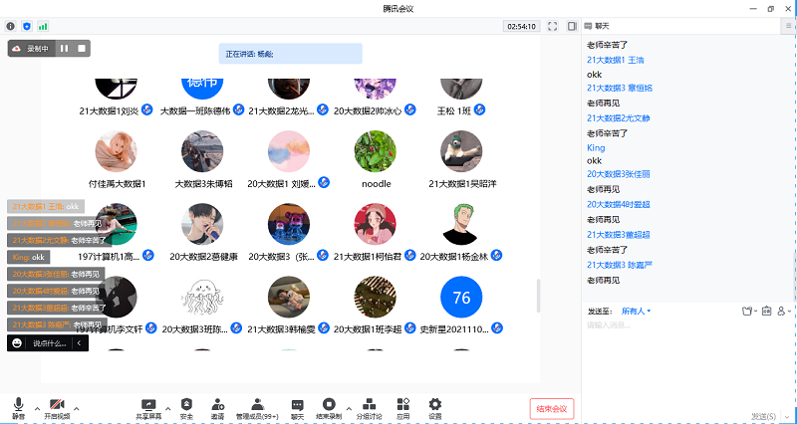Screen dimensions: 797x424
Task: Expand the 所有人 recipient dropdown
Action: 637,311
